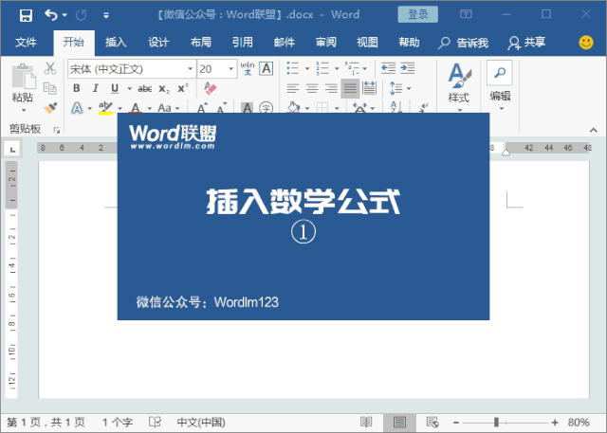
Task: Open the 布局 tab
Action: coord(200,42)
